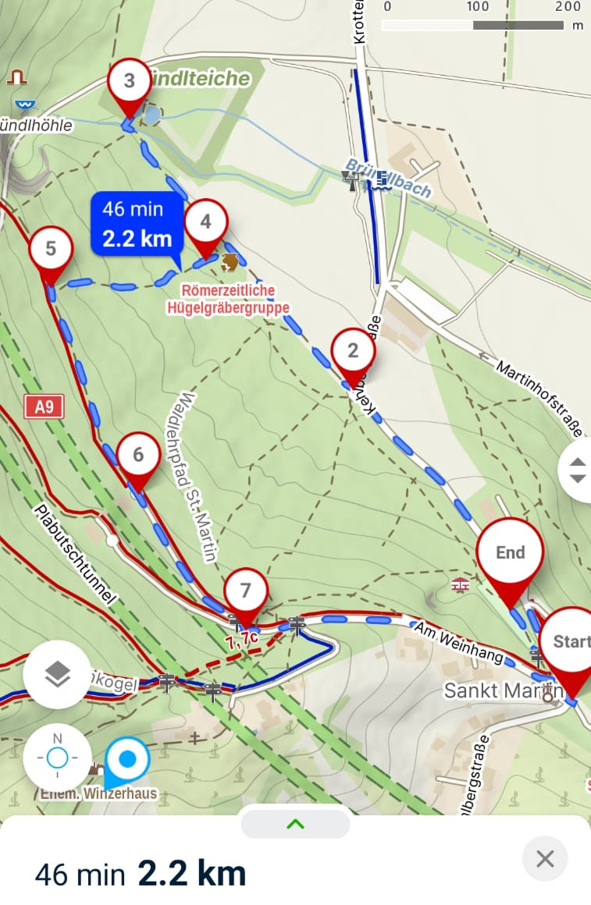Tap the A9 motorway badge

click(x=44, y=407)
